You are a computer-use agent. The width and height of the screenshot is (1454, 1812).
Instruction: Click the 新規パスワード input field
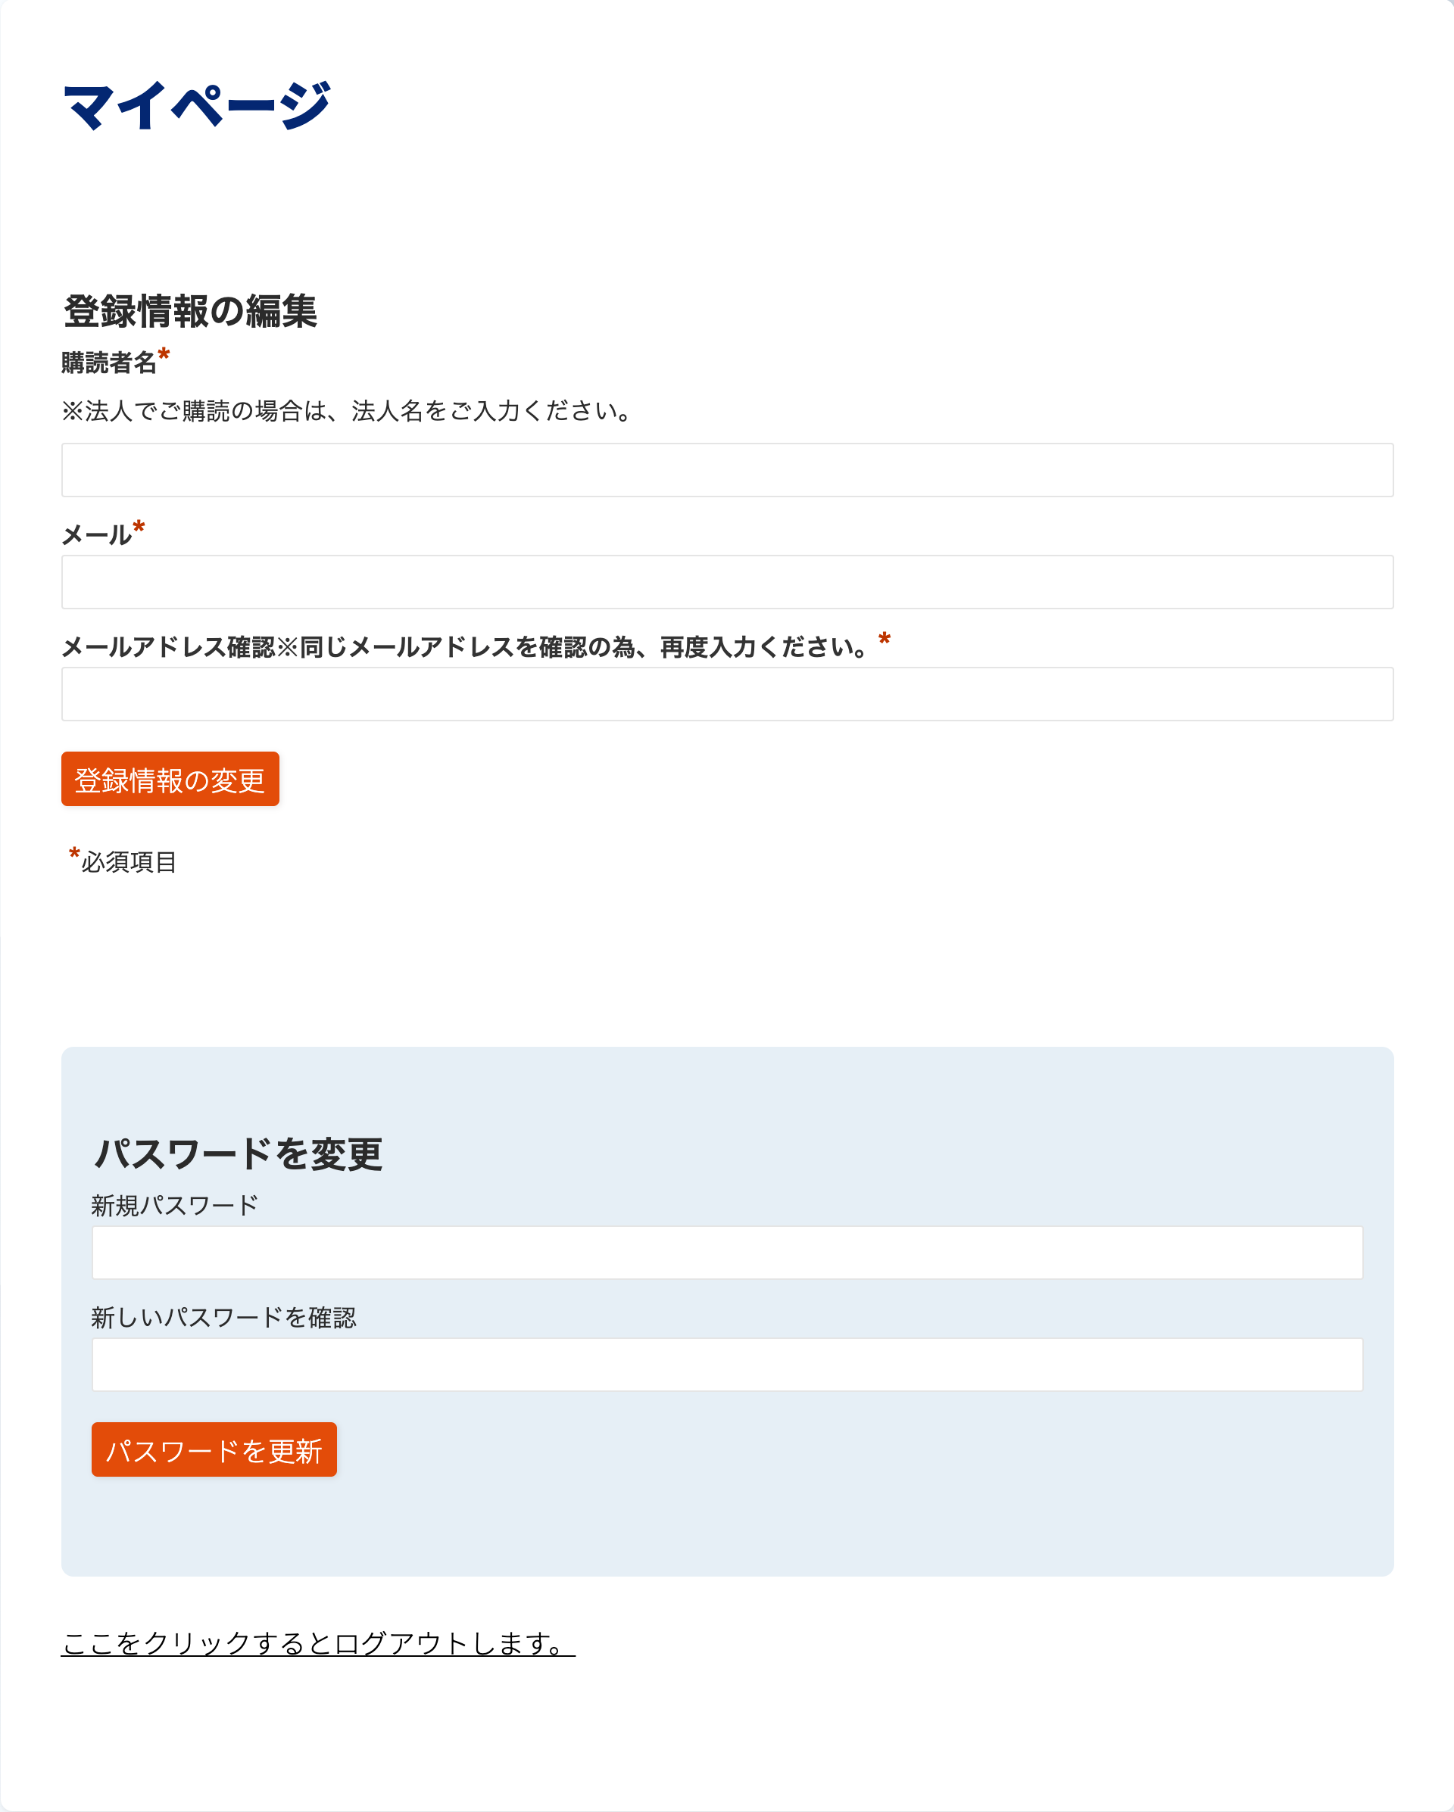click(726, 1252)
